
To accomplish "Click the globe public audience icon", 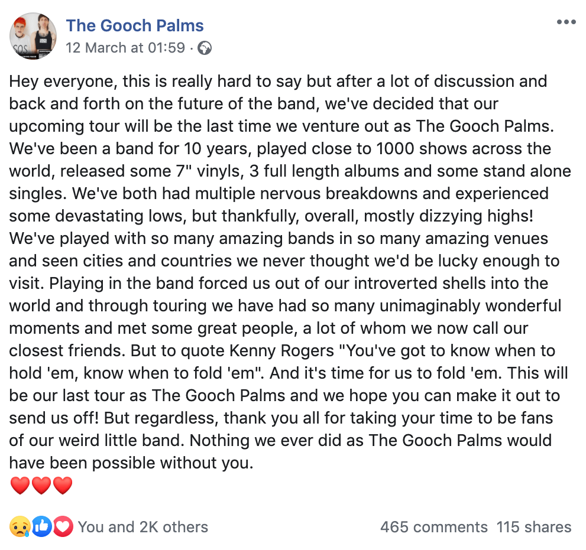I will pyautogui.click(x=205, y=48).
